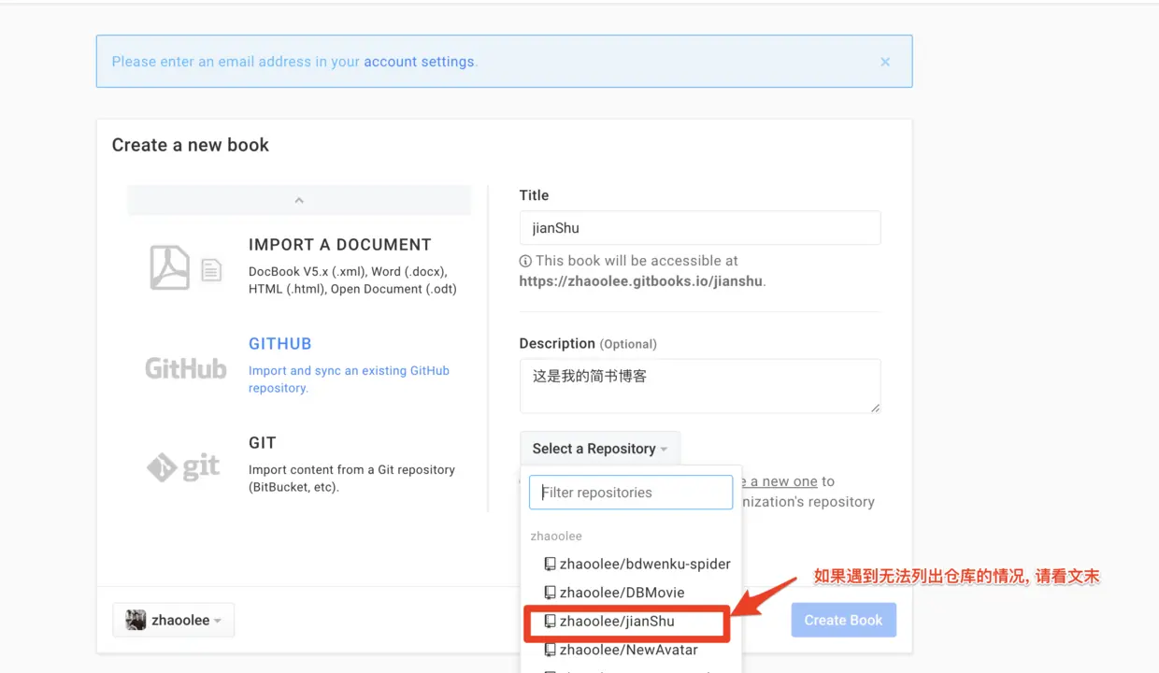Click into the Description text area

[700, 386]
